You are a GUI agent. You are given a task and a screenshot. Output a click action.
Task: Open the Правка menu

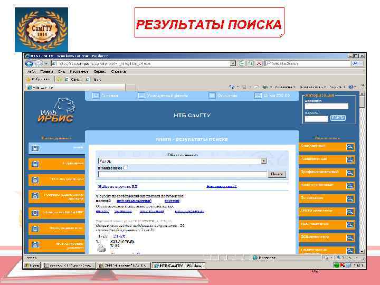[x=46, y=71]
